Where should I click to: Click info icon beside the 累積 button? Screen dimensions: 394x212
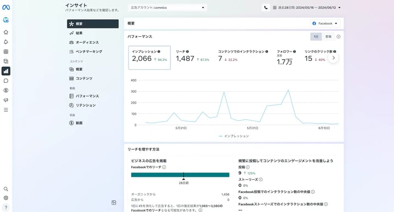tap(338, 37)
